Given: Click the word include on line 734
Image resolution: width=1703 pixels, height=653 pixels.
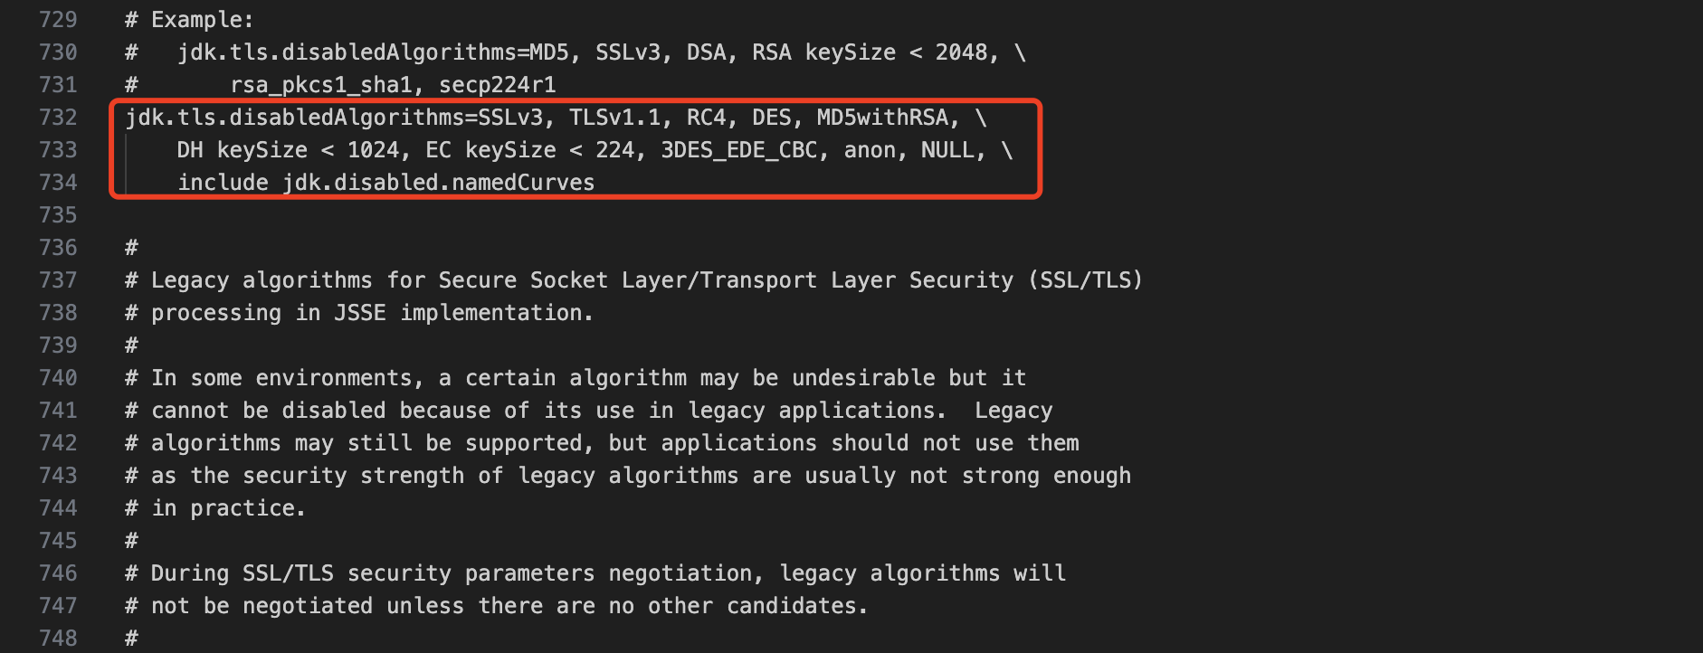Looking at the screenshot, I should 223,183.
